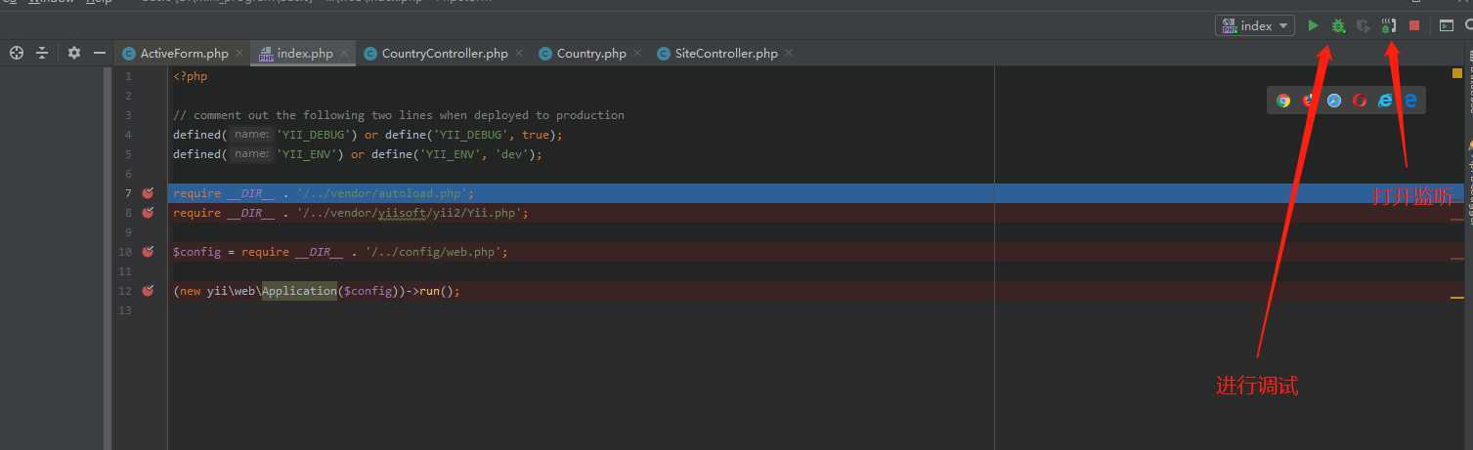This screenshot has width=1473, height=450.
Task: Click the '/../config/web.php' string
Action: pyautogui.click(x=433, y=252)
